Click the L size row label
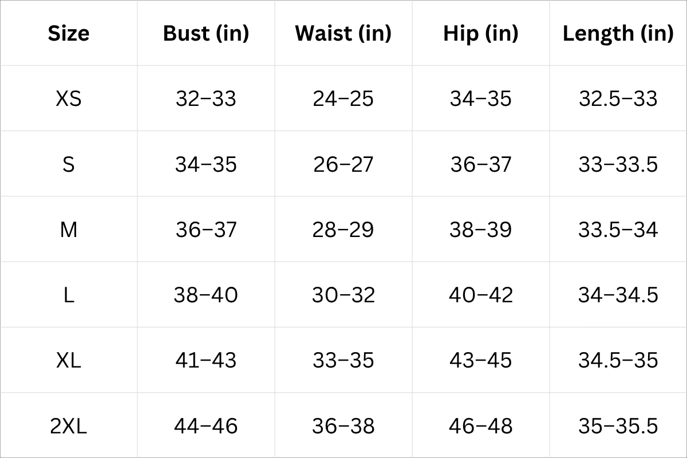This screenshot has height=458, width=687. click(x=69, y=295)
